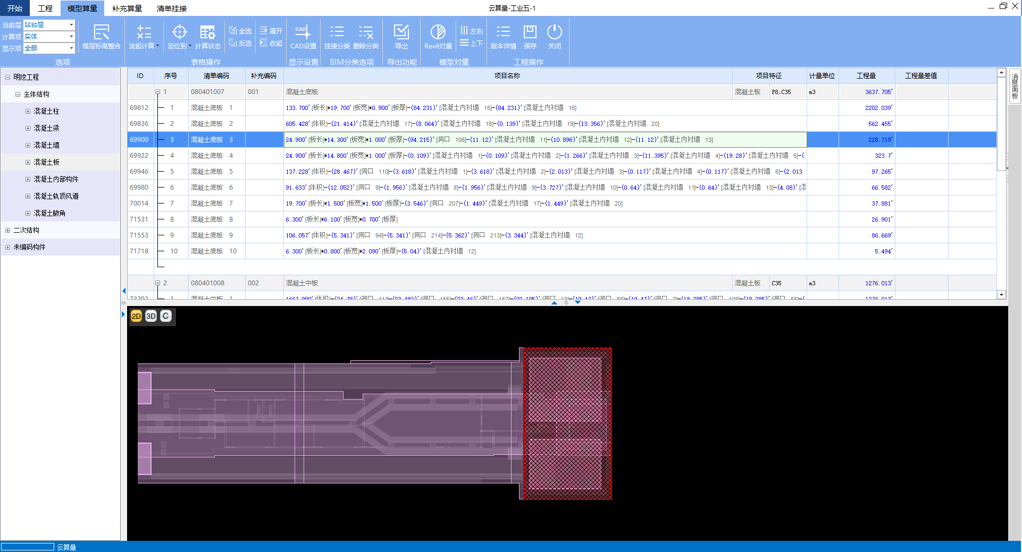Expand the 混凝土柱 tree node
The width and height of the screenshot is (1022, 552).
coord(28,111)
